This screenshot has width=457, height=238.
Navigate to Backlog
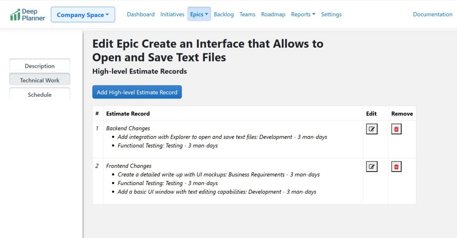point(224,14)
